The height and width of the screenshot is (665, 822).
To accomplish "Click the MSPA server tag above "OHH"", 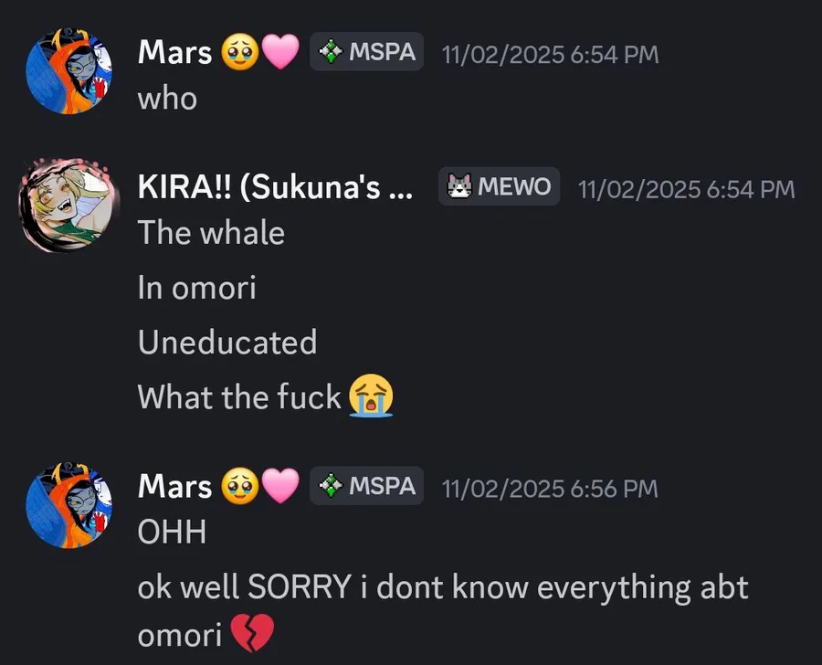I will pyautogui.click(x=367, y=487).
